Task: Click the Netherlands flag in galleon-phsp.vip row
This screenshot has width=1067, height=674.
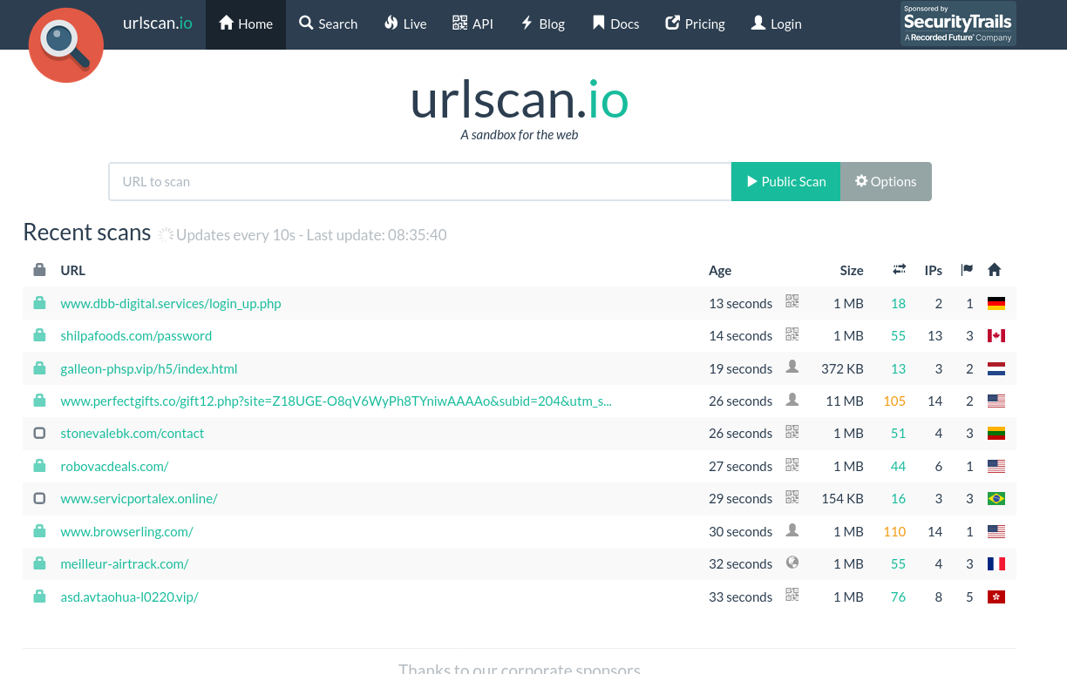Action: (x=996, y=369)
